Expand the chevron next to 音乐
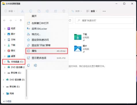 [5, 51]
